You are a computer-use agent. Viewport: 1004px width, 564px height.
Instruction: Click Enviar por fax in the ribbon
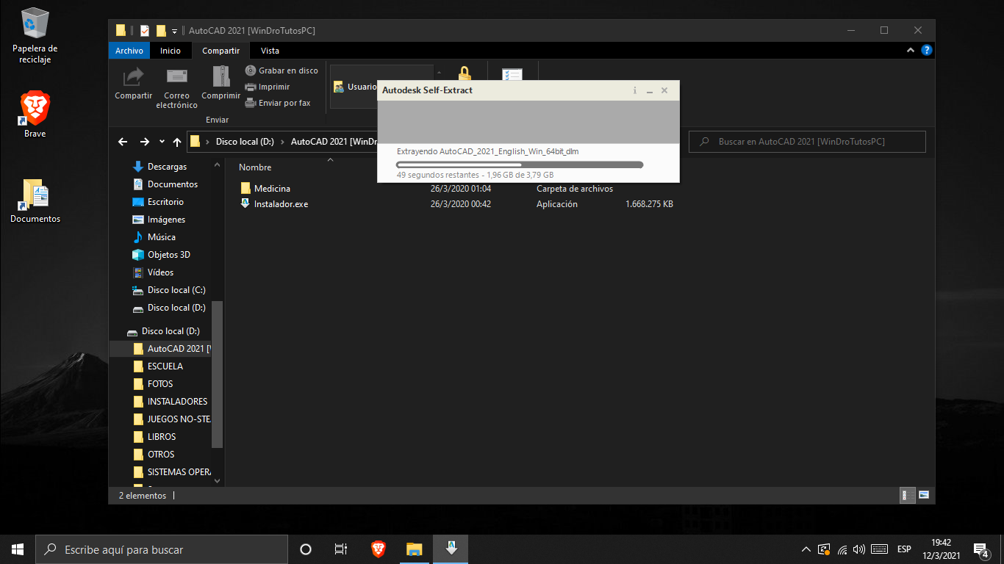(x=278, y=103)
